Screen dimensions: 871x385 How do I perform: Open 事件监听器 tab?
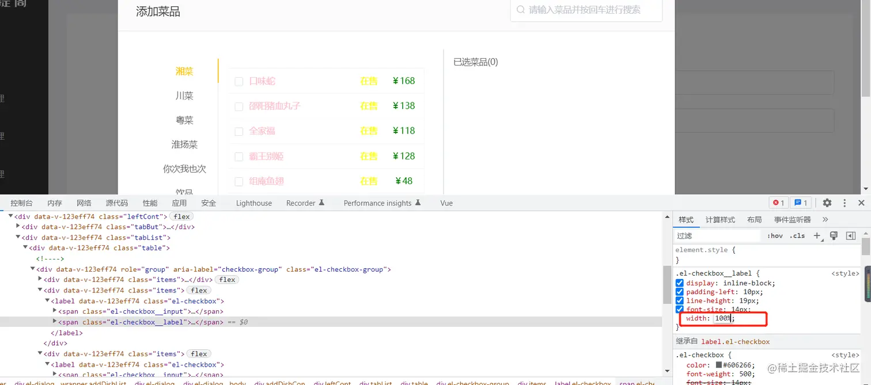pos(792,219)
